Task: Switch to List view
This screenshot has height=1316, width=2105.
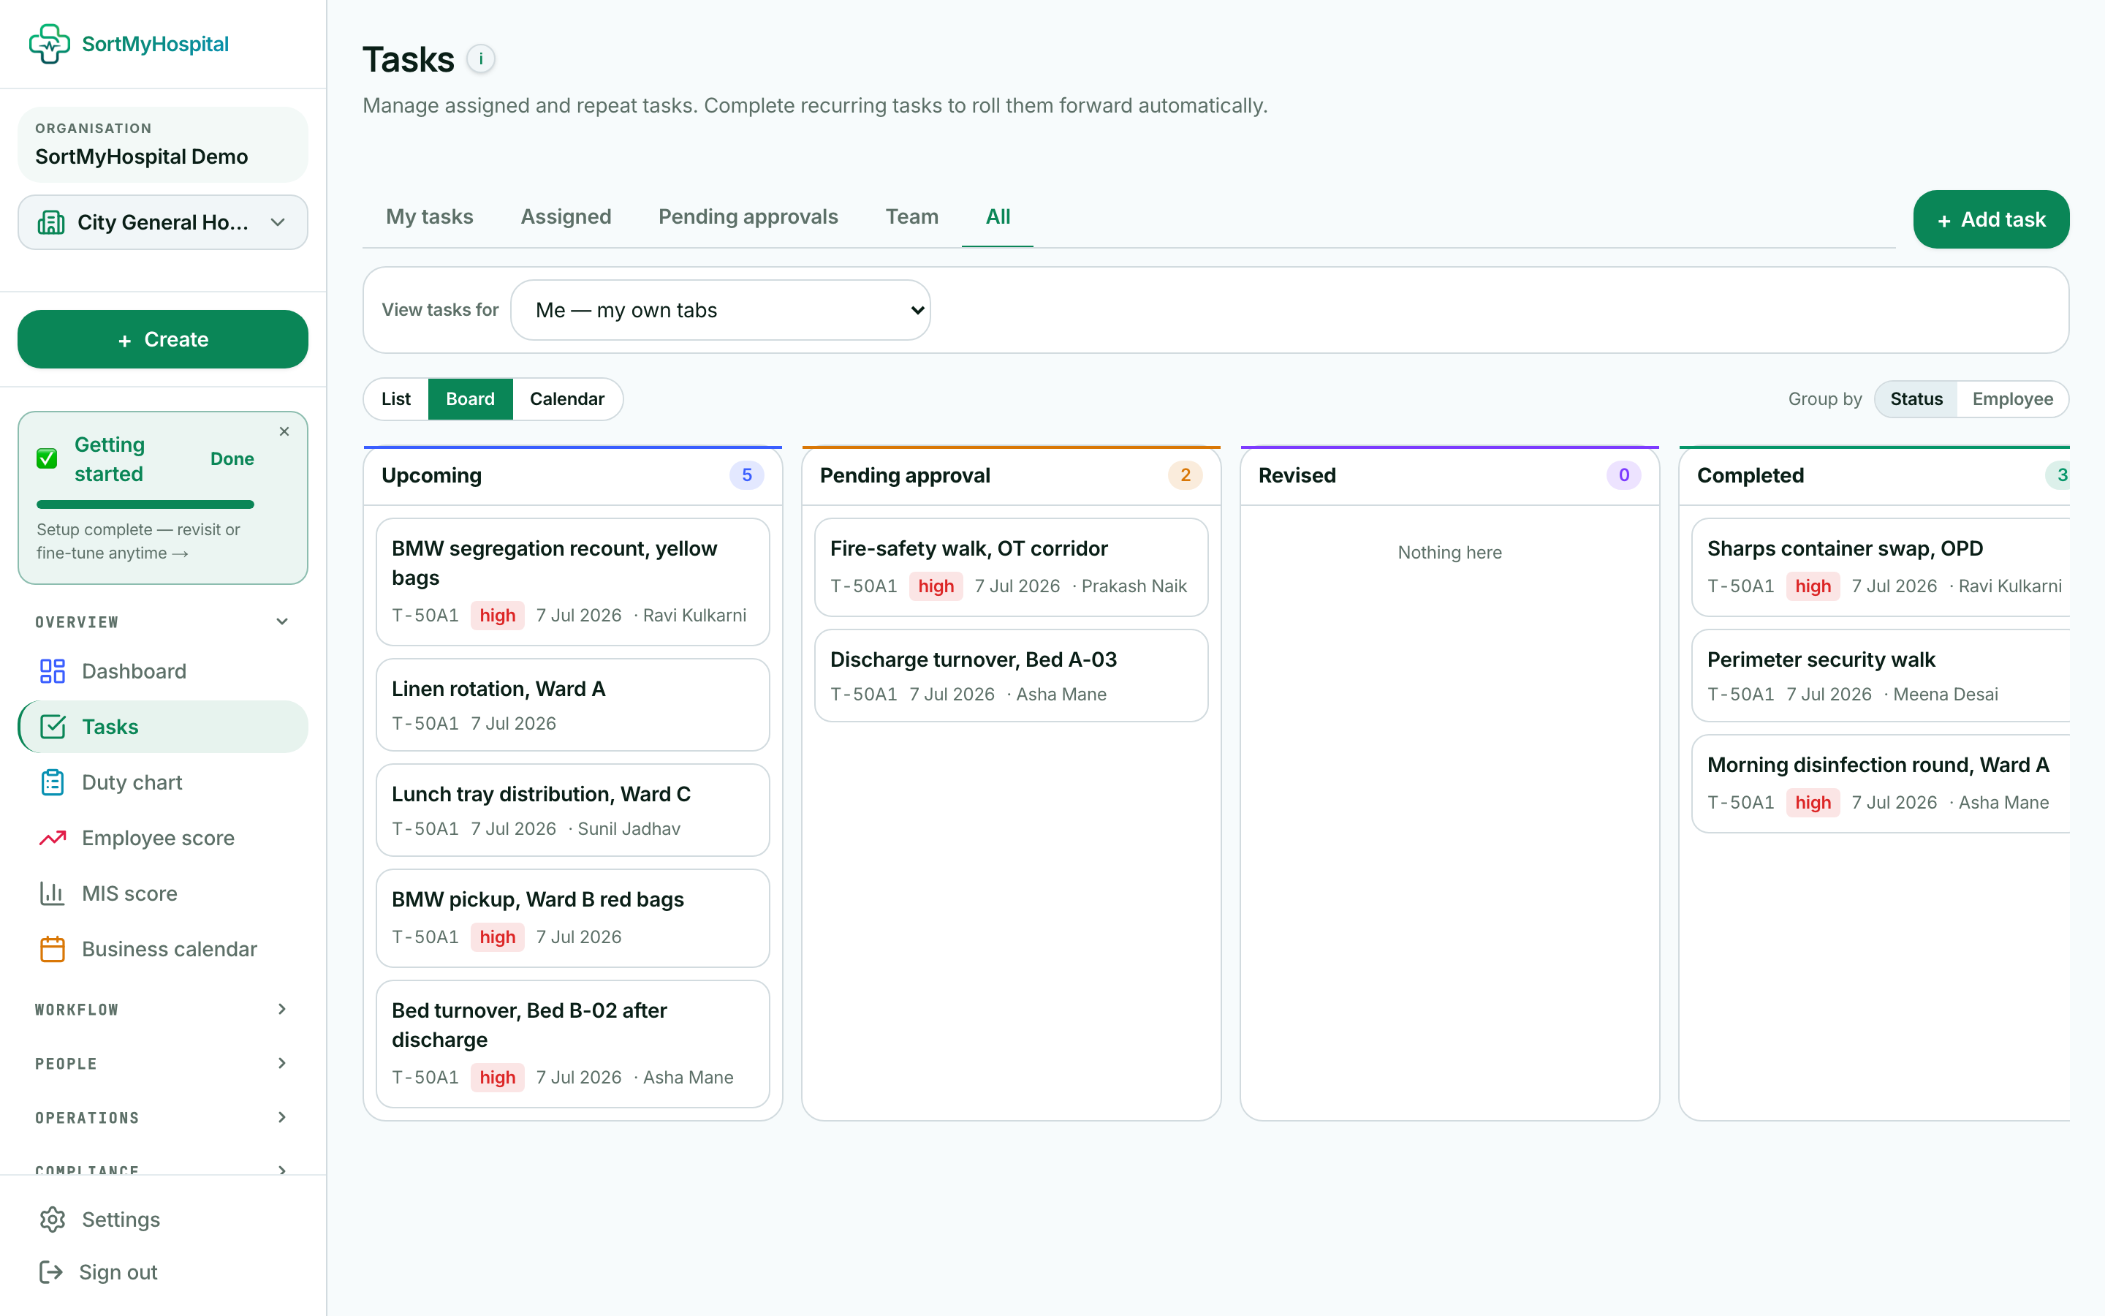Action: (395, 398)
